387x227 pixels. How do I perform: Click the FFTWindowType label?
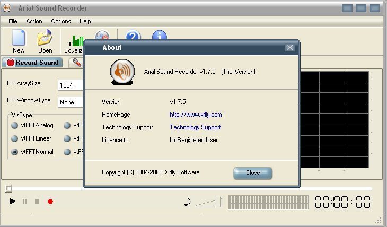[x=29, y=100]
